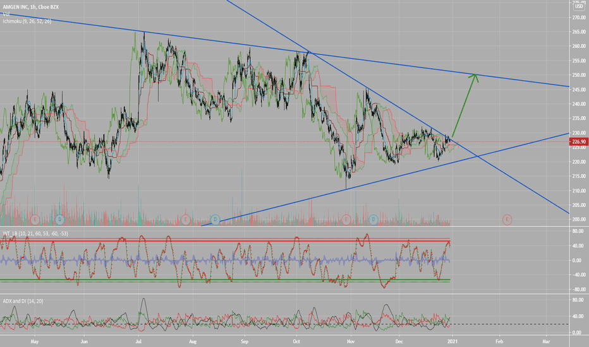Click the 80.00 label on WT_LB scale
The width and height of the screenshot is (589, 347).
tap(578, 231)
